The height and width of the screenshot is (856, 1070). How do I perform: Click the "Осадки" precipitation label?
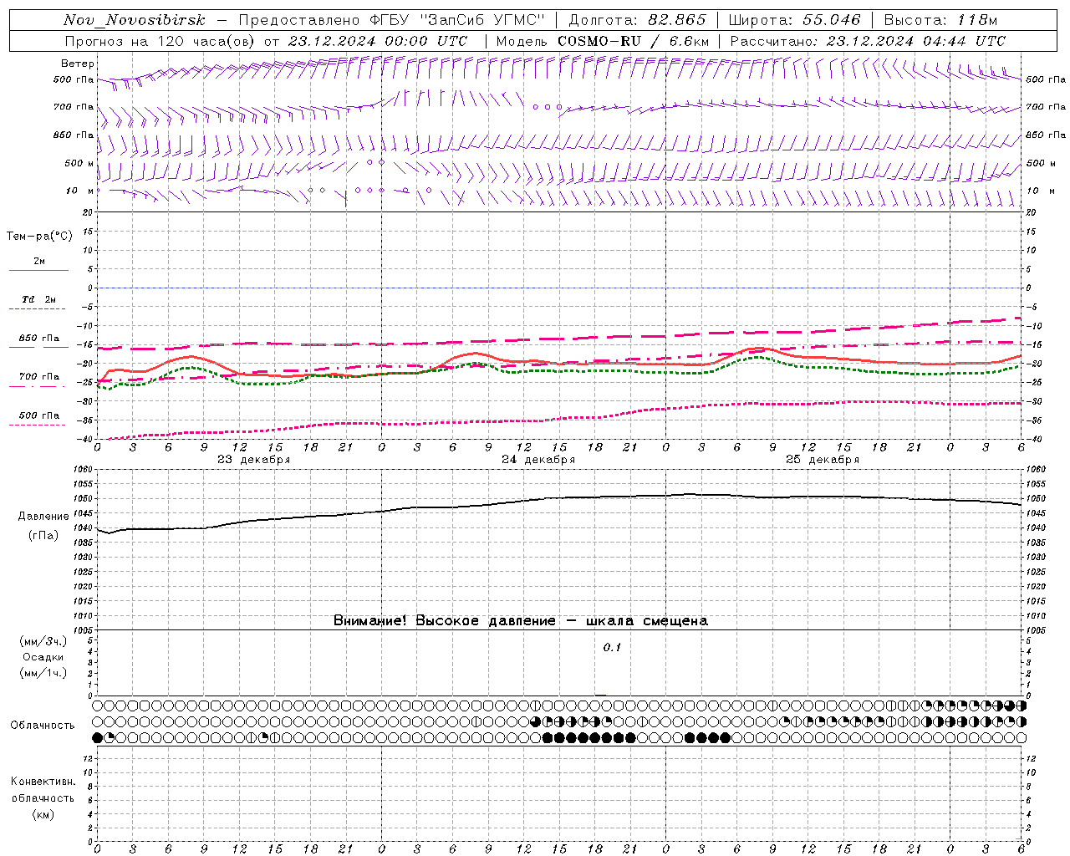coord(43,657)
